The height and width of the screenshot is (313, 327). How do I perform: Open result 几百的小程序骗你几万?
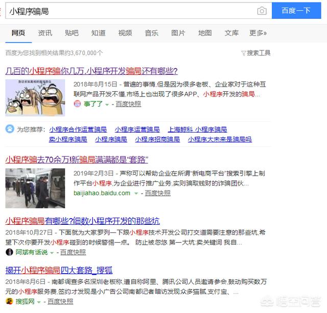click(x=91, y=71)
